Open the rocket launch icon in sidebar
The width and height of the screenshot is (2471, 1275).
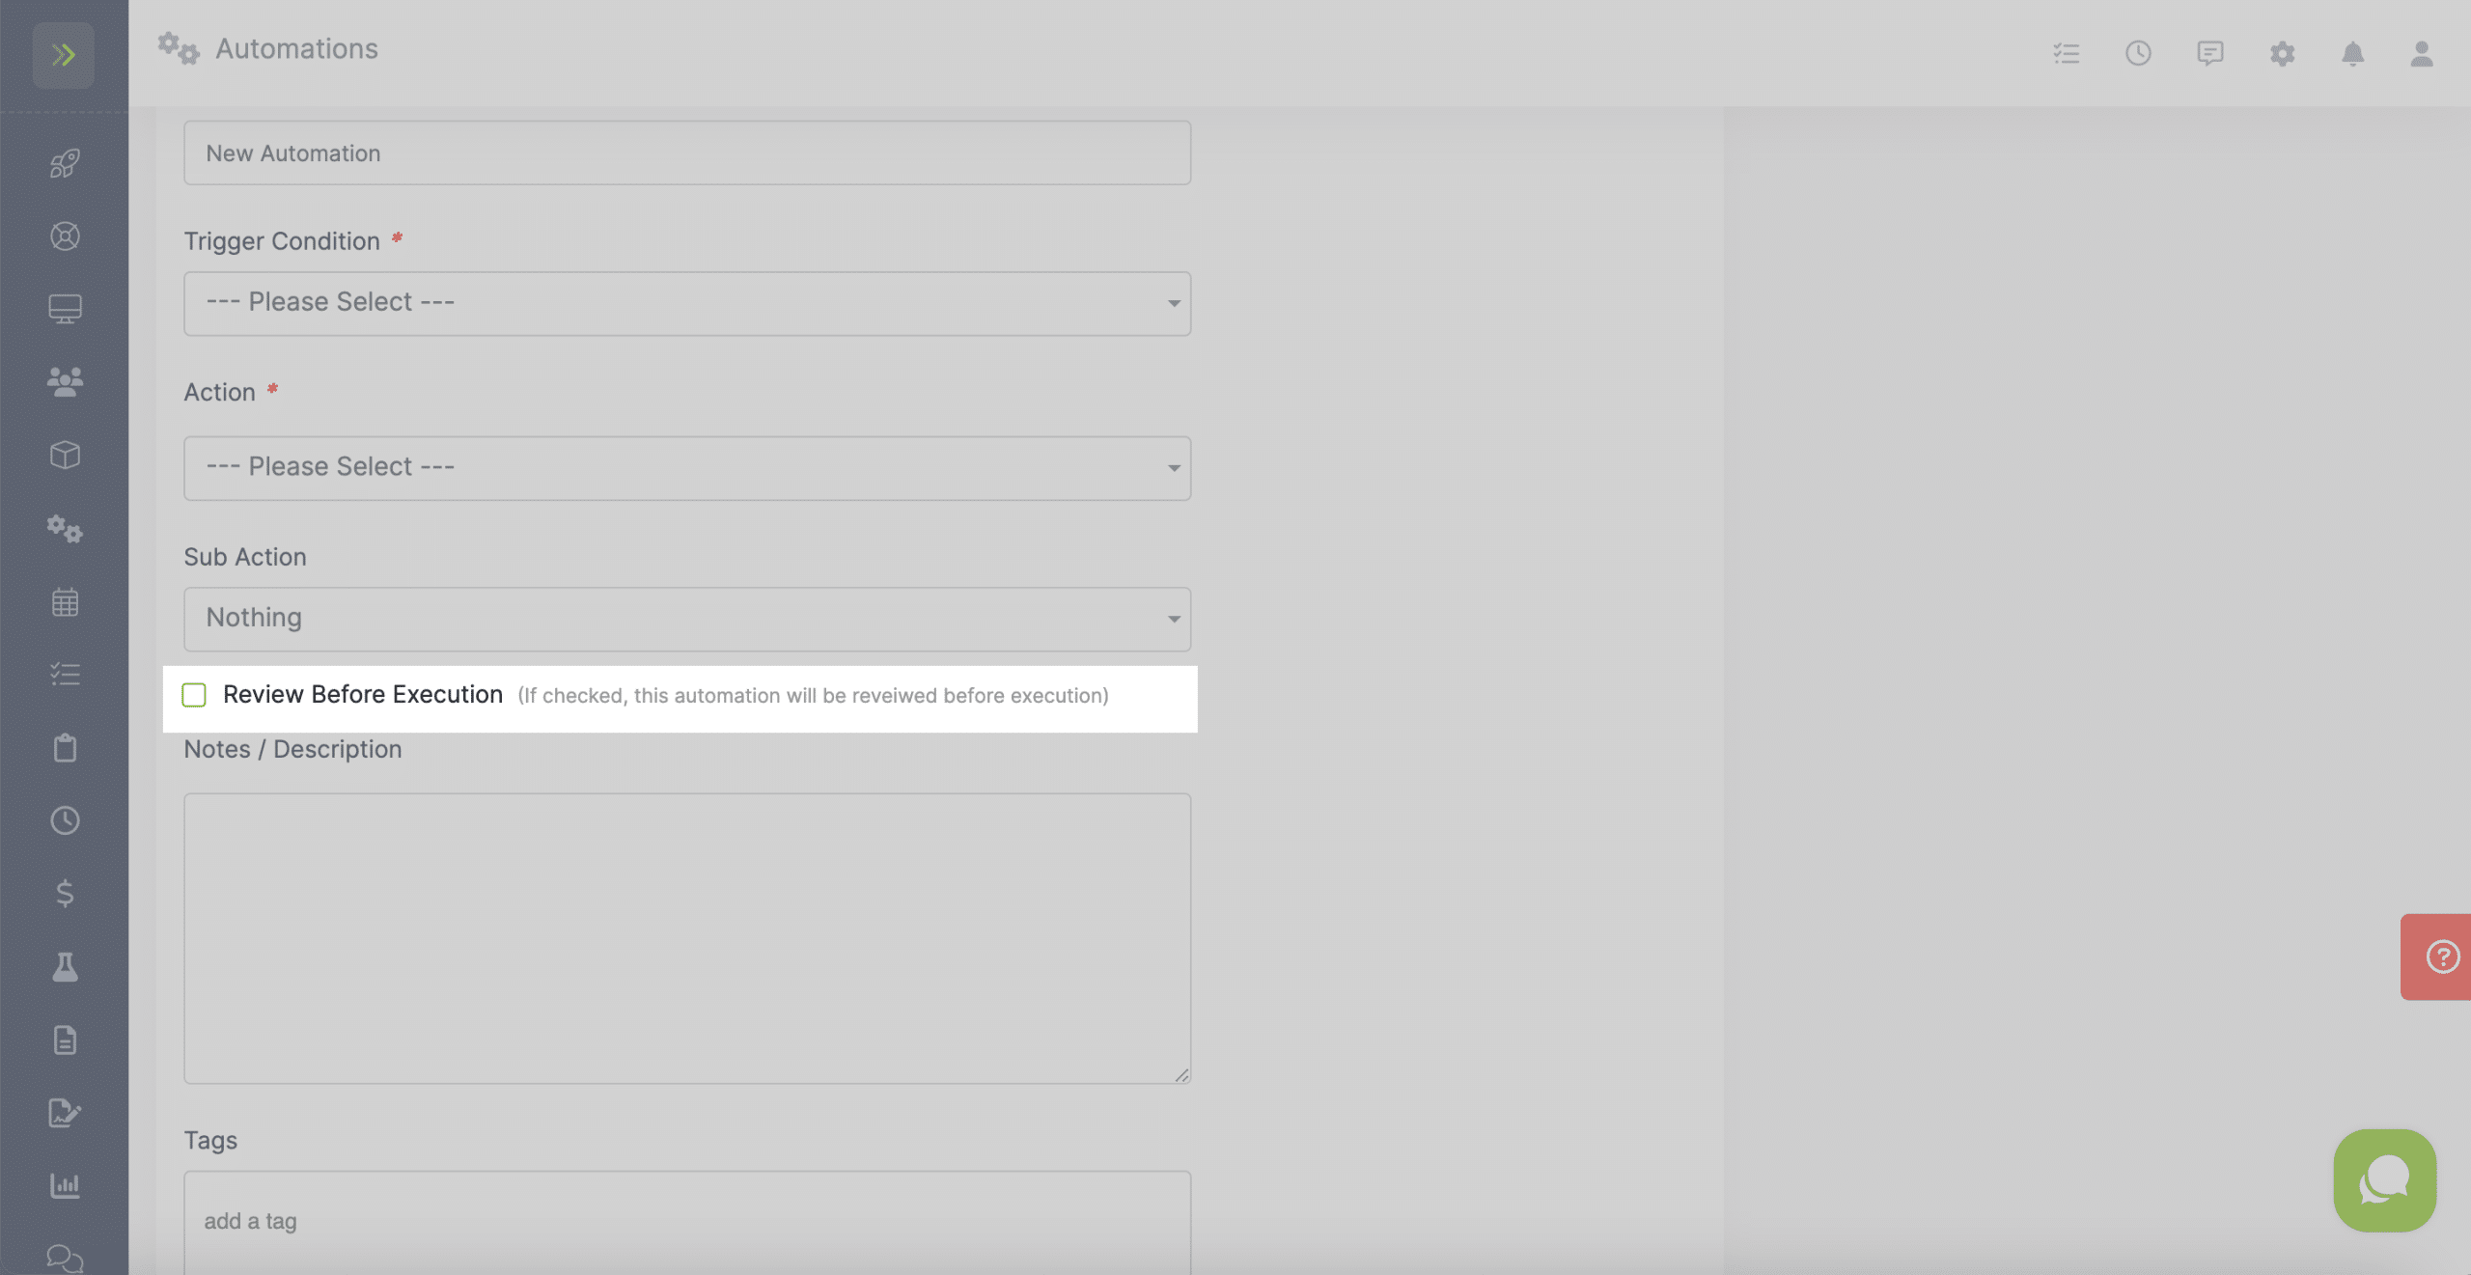click(65, 163)
